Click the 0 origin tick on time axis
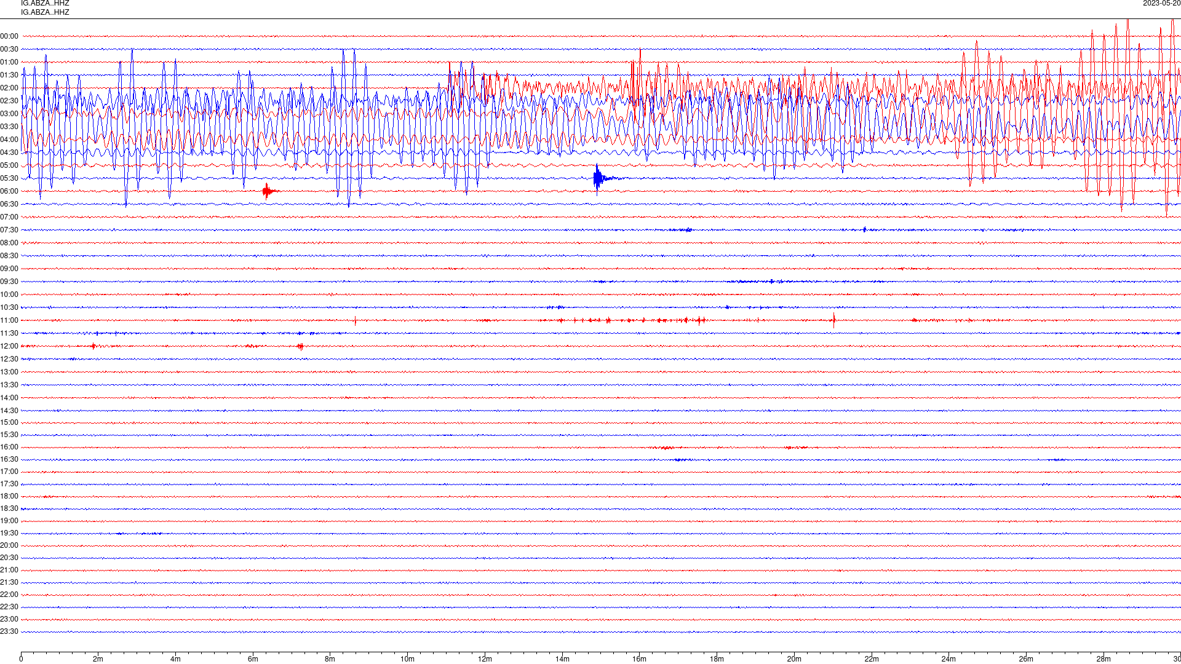1181x664 pixels. [21, 659]
